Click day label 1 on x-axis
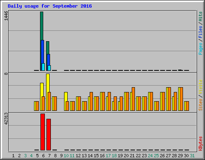The width and height of the screenshot is (205, 160). (13, 156)
